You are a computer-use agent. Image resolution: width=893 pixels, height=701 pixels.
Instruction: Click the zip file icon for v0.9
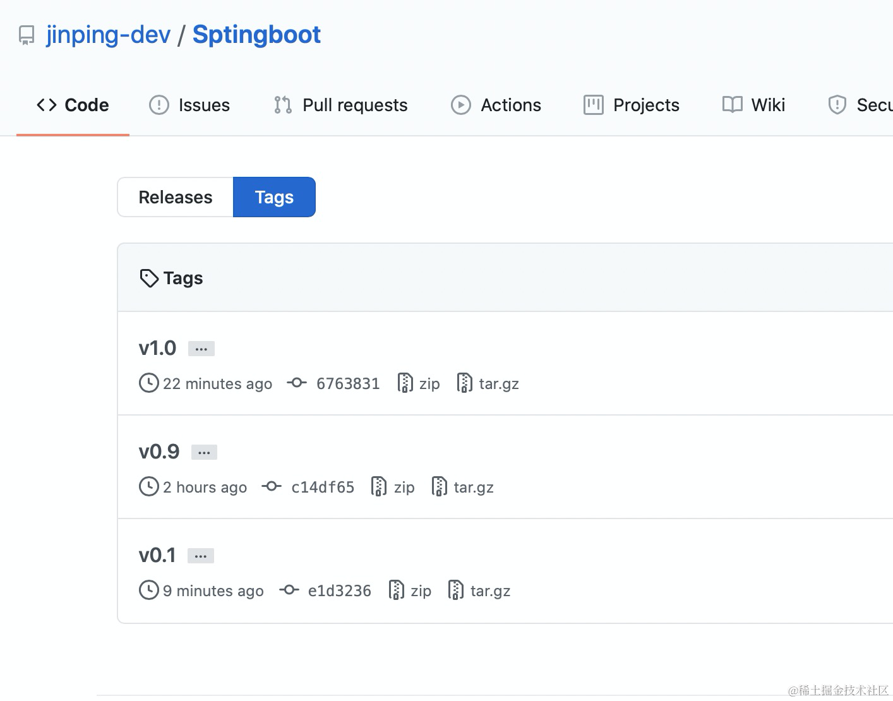pos(380,486)
